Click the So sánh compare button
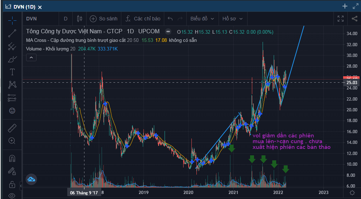 104,19
